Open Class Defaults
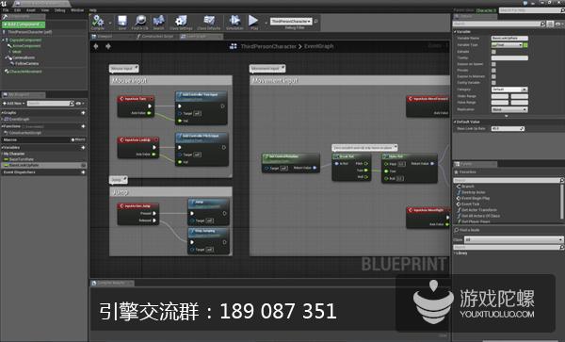Screen dimensions: 565x342 point(209,22)
